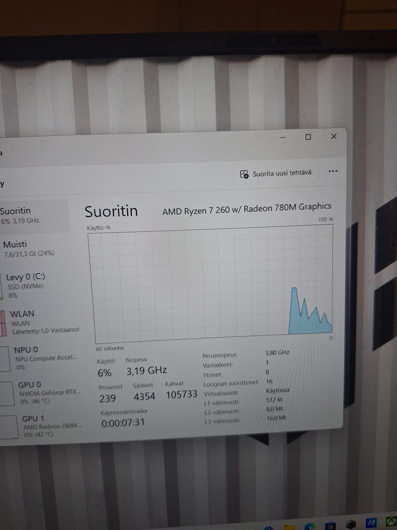This screenshot has width=397, height=530.
Task: Click the L2-välimuisti value 8,0 Mt
Action: tap(275, 409)
